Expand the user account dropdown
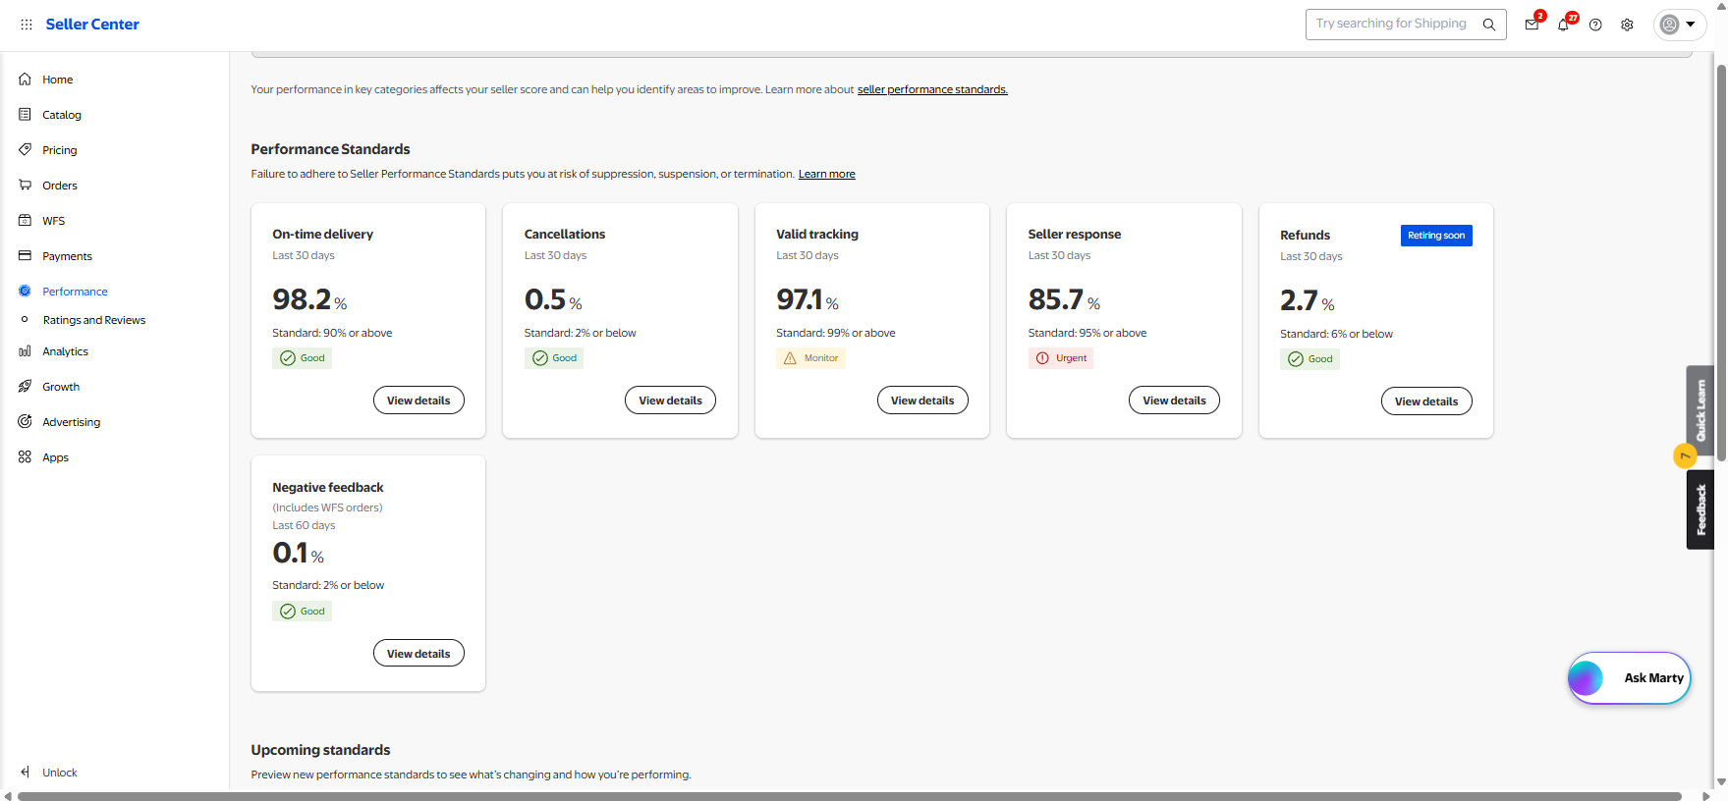1728x801 pixels. pos(1679,25)
